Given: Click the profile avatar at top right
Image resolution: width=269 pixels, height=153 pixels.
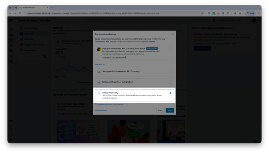Looking at the screenshot, I should pyautogui.click(x=254, y=20).
